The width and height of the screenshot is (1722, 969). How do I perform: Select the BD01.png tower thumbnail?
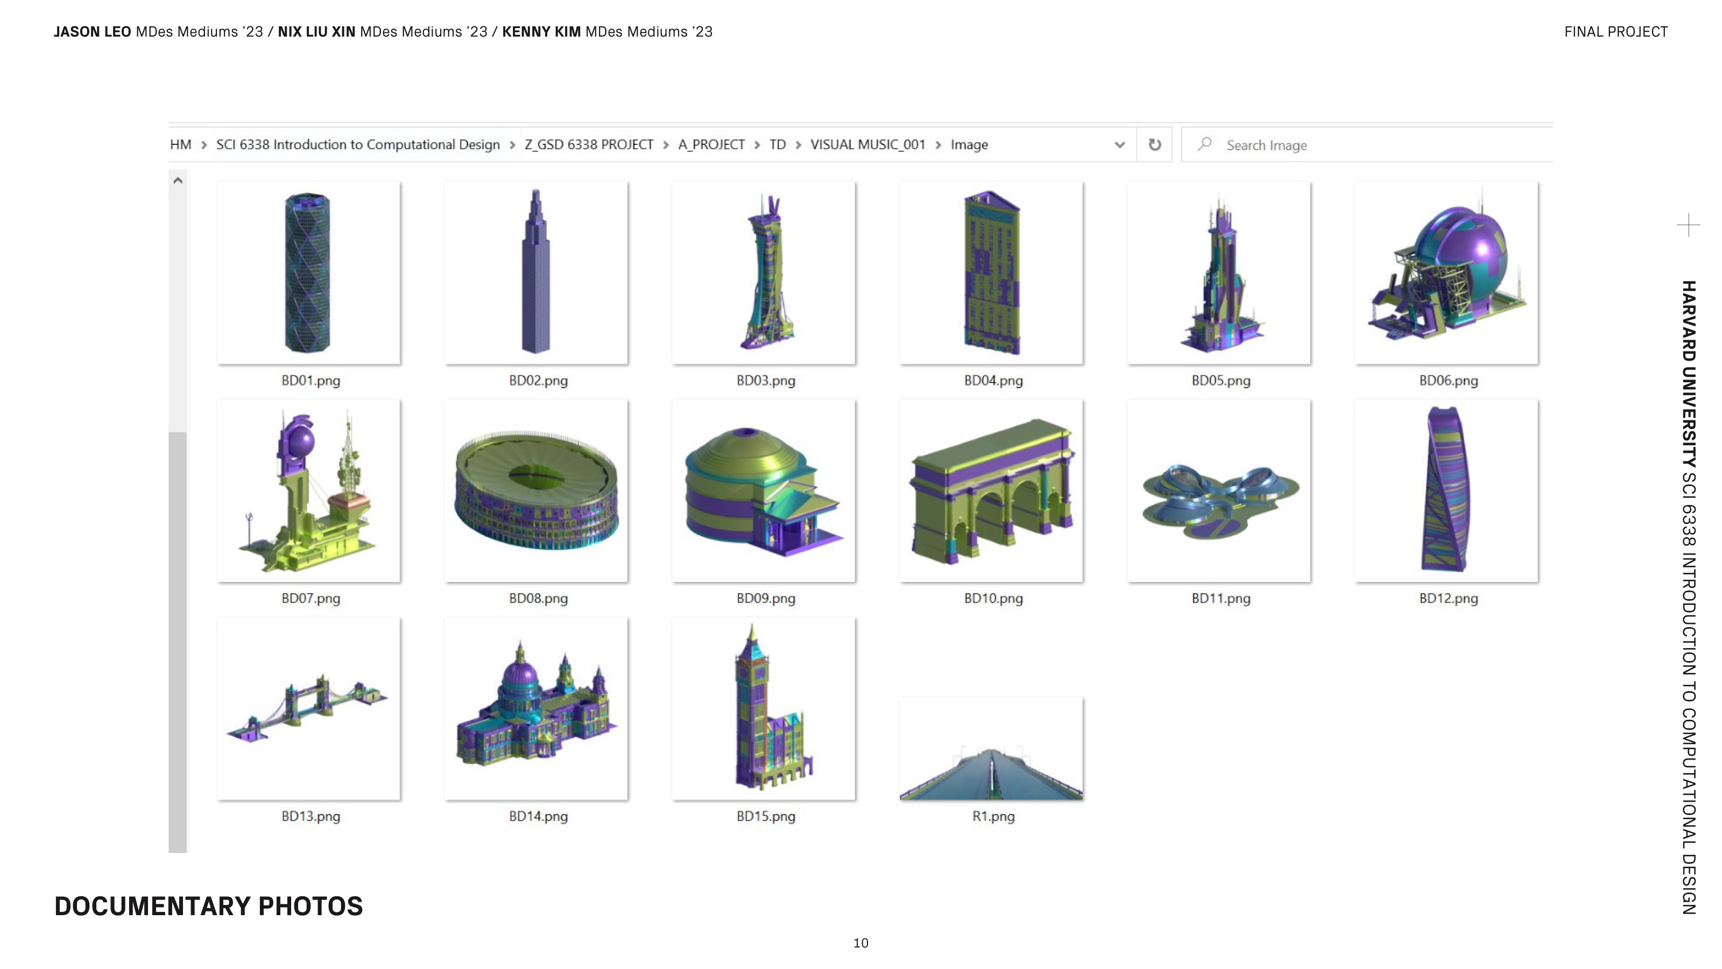309,273
